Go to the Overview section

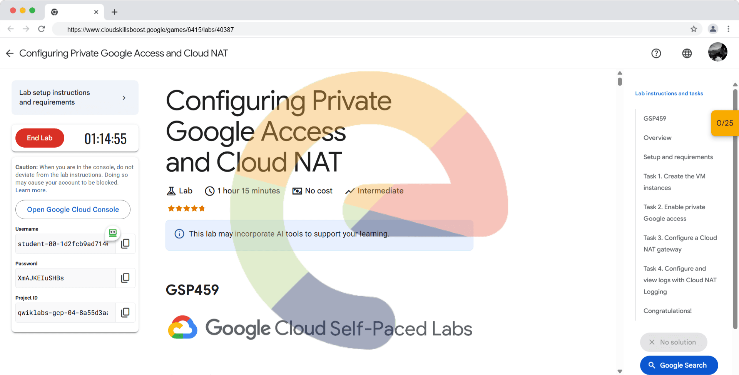point(657,138)
